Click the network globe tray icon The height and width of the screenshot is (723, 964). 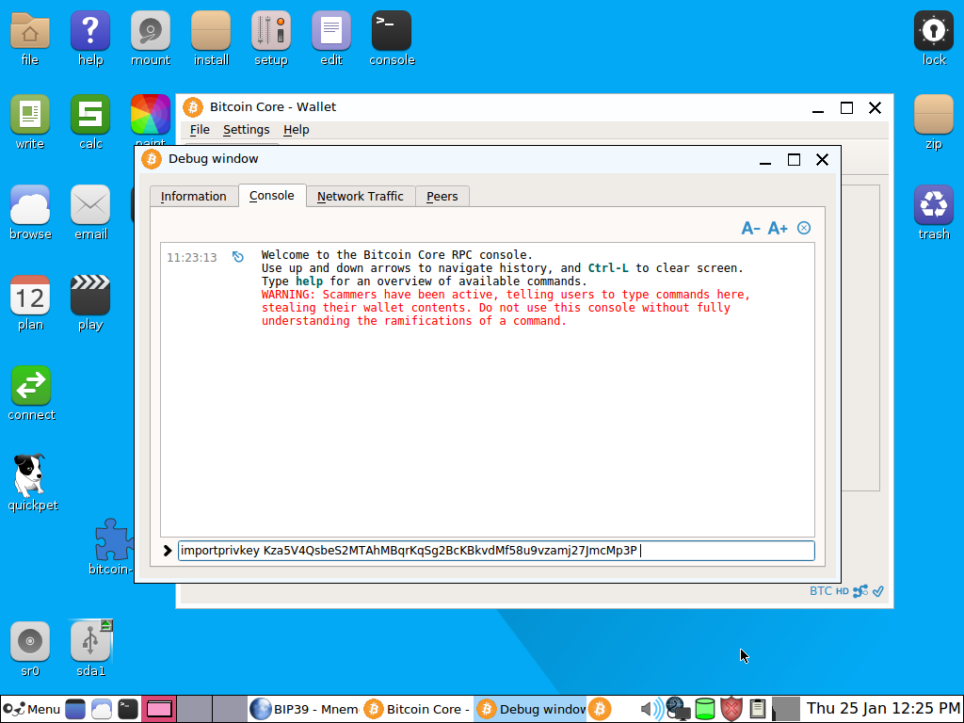[x=678, y=709]
